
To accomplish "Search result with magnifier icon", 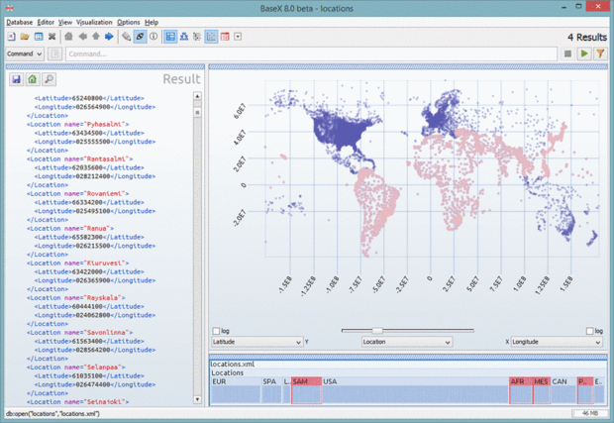I will pos(49,79).
